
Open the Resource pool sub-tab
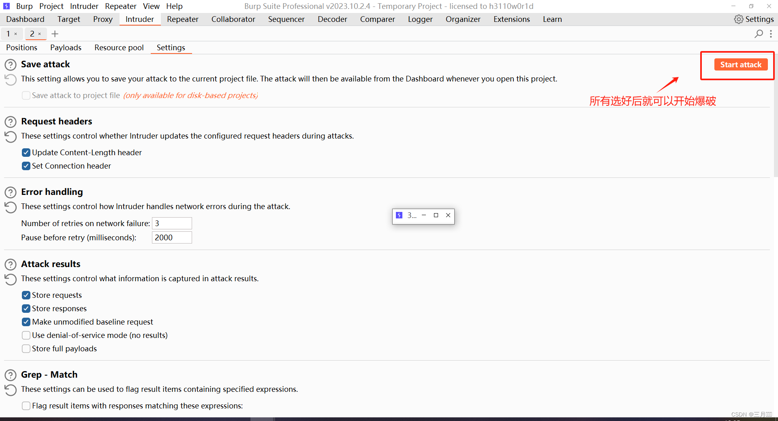pyautogui.click(x=119, y=47)
